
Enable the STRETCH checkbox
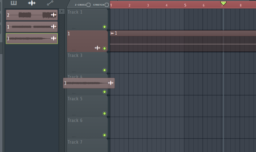[x=107, y=5]
